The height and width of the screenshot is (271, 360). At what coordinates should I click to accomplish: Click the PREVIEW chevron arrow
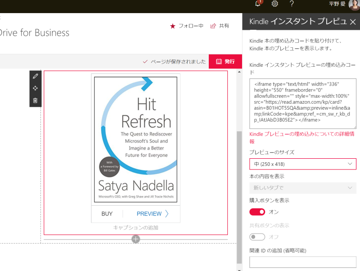[167, 214]
